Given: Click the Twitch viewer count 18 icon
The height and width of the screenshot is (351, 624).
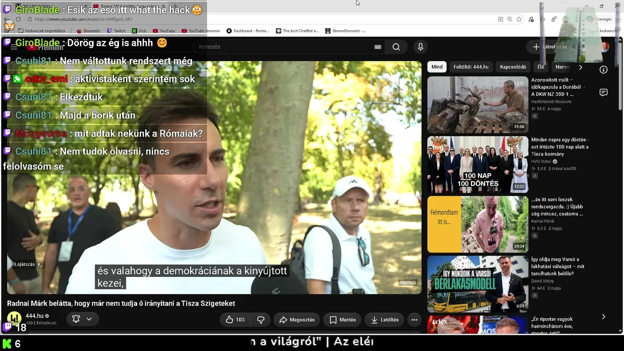Looking at the screenshot, I should [x=7, y=327].
